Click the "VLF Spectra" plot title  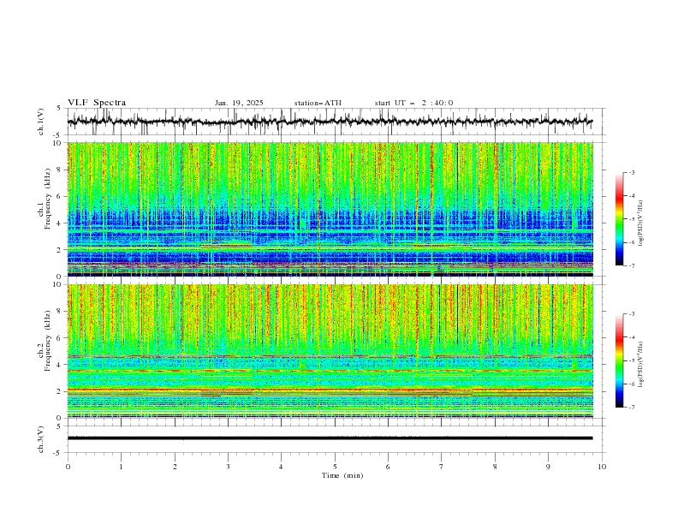point(97,103)
